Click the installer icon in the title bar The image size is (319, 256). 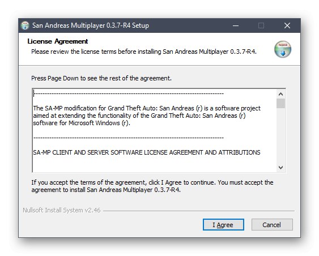point(25,25)
